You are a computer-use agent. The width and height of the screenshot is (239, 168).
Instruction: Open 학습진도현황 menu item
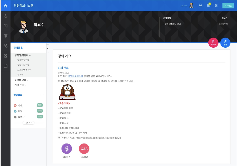tap(23, 65)
